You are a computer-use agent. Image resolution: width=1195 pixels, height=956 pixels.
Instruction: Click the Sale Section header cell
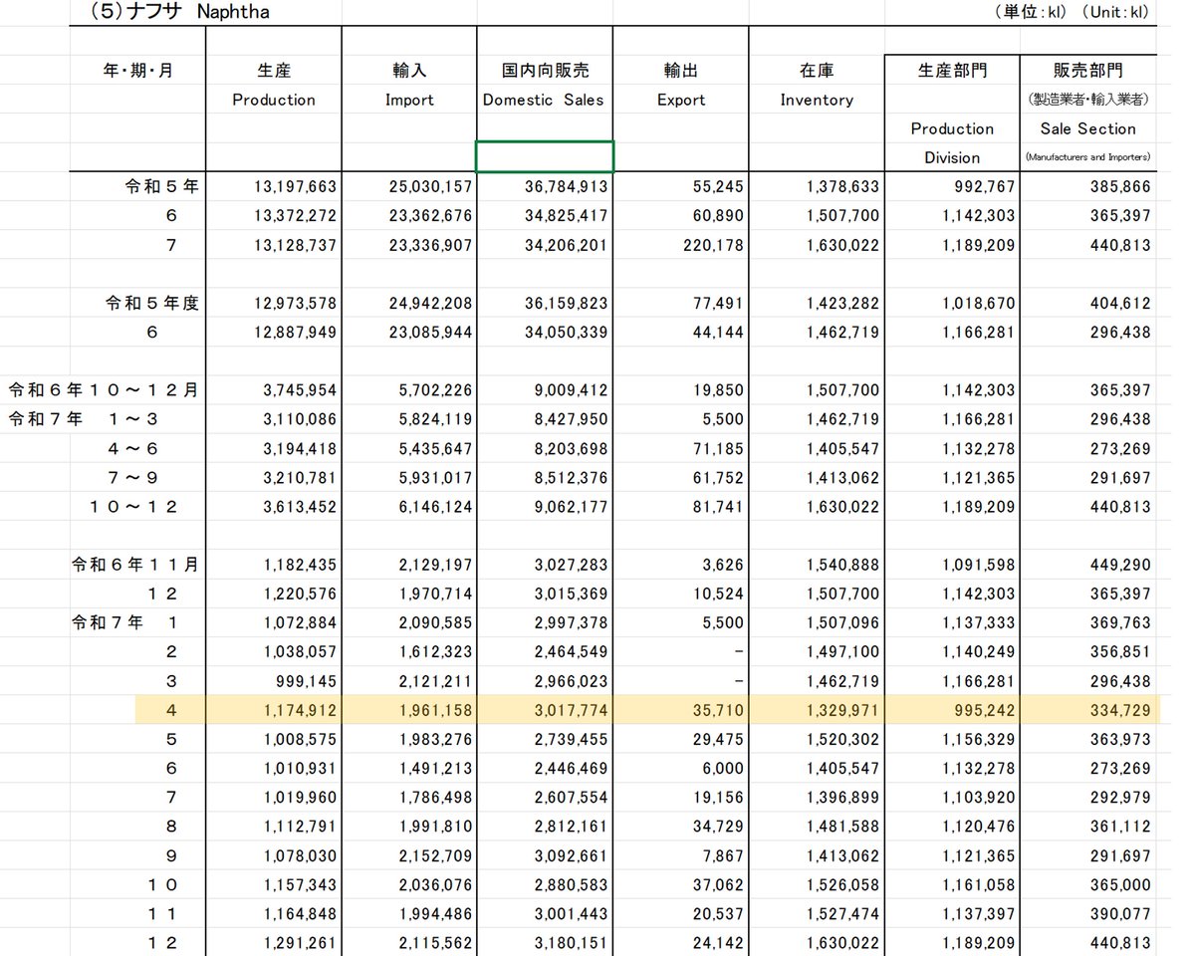[x=1087, y=128]
